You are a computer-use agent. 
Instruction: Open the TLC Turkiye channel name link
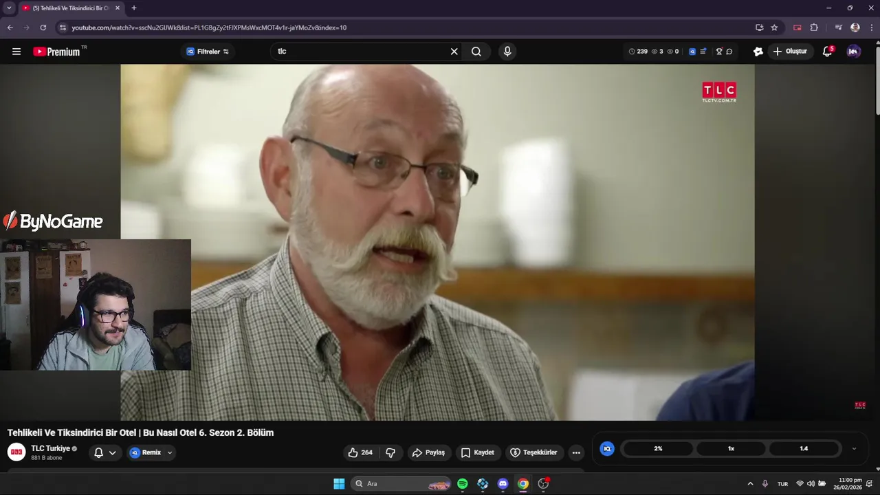[x=50, y=448]
